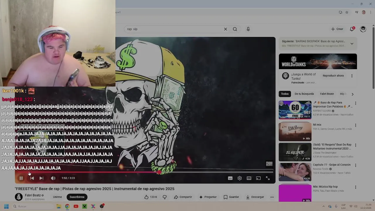Open Minecraft creeper icon in taskbar
This screenshot has height=211, width=375.
(x=84, y=206)
